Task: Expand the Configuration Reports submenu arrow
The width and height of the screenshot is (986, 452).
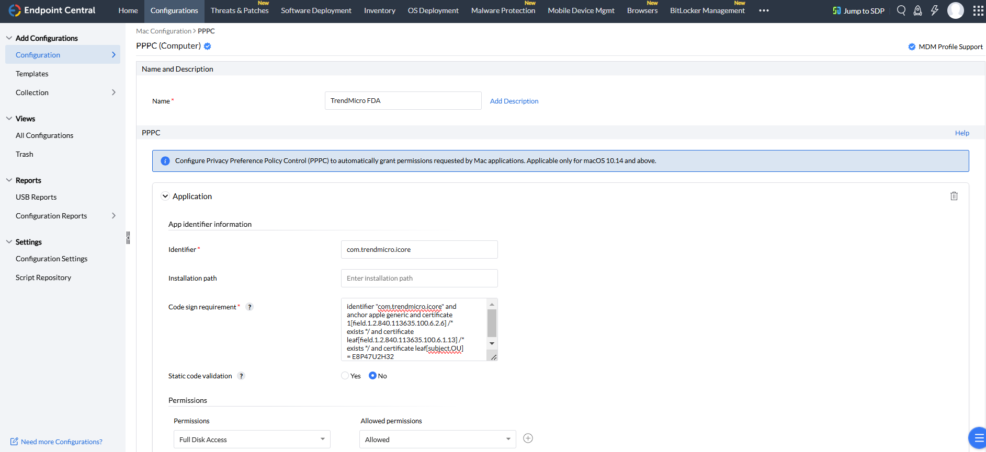Action: pos(114,216)
